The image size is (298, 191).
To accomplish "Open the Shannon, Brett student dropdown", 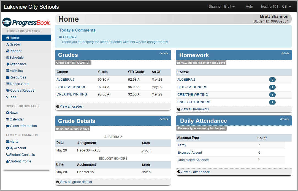I will click(x=222, y=7).
